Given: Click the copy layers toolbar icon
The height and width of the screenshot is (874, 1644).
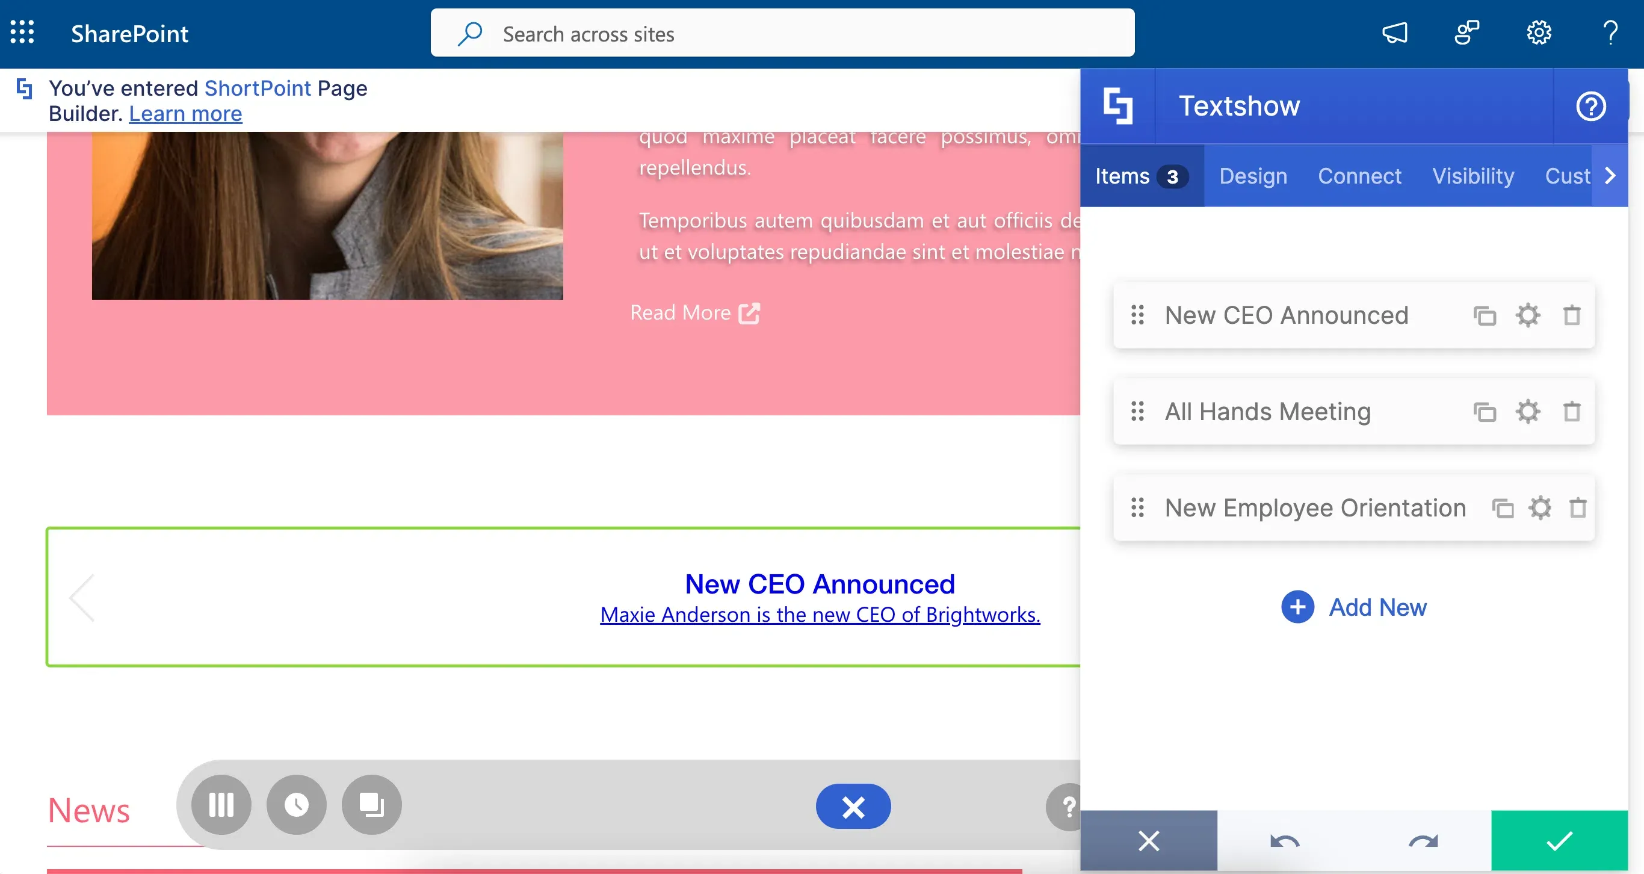Looking at the screenshot, I should coord(371,805).
